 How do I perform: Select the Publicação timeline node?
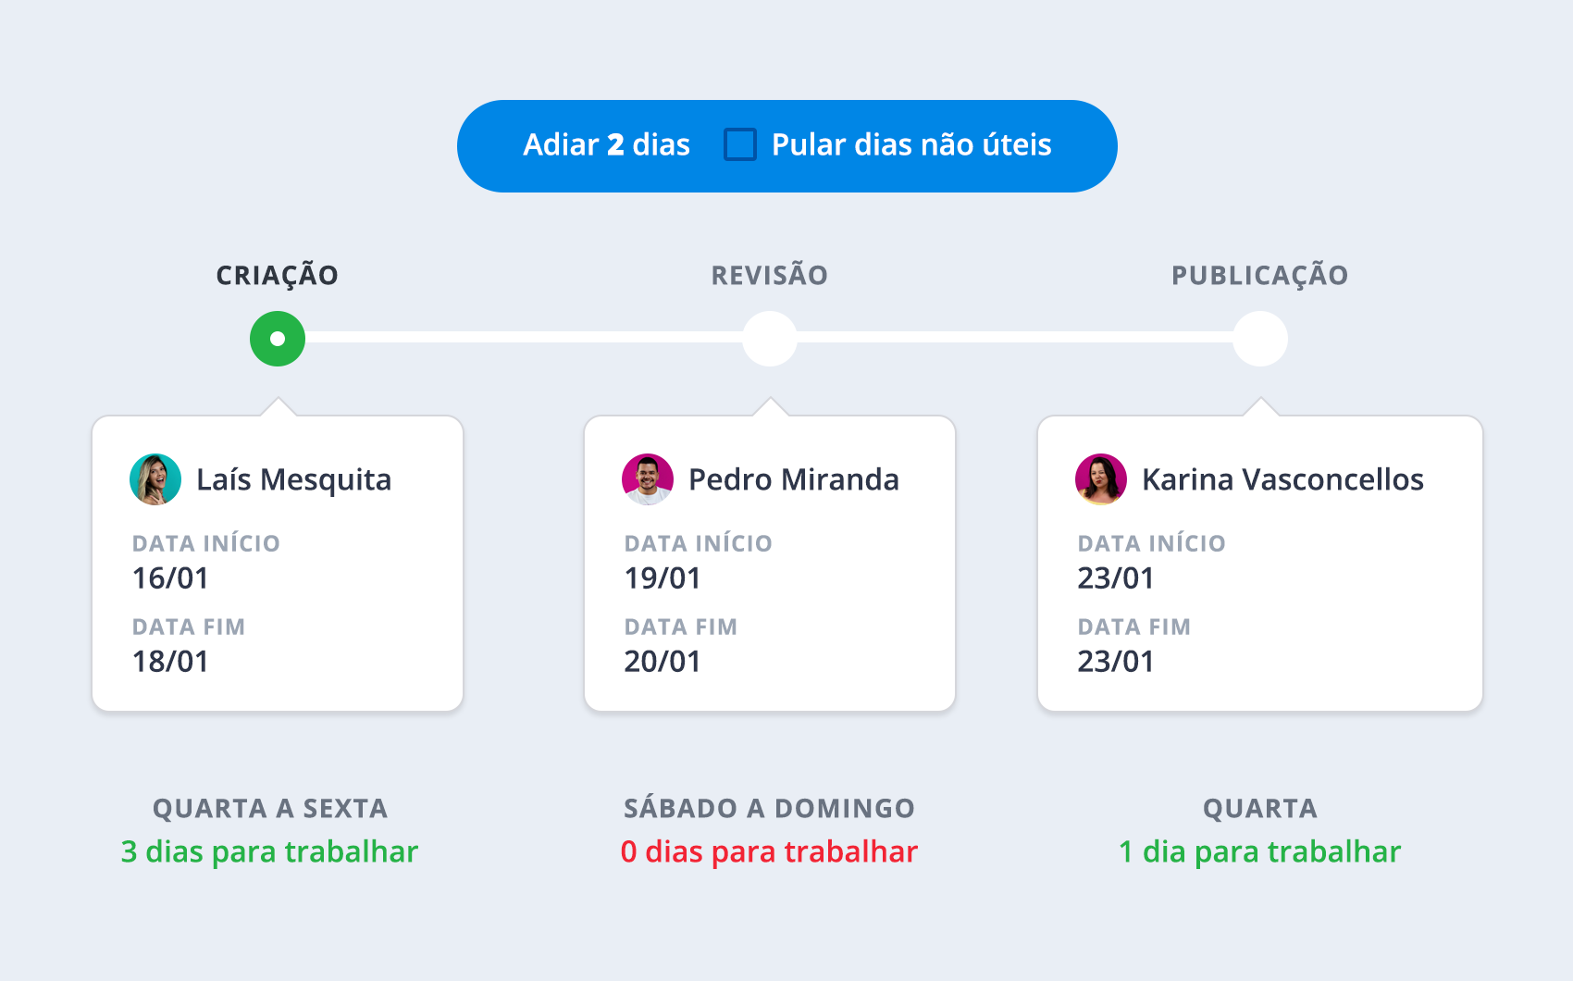click(x=1260, y=339)
